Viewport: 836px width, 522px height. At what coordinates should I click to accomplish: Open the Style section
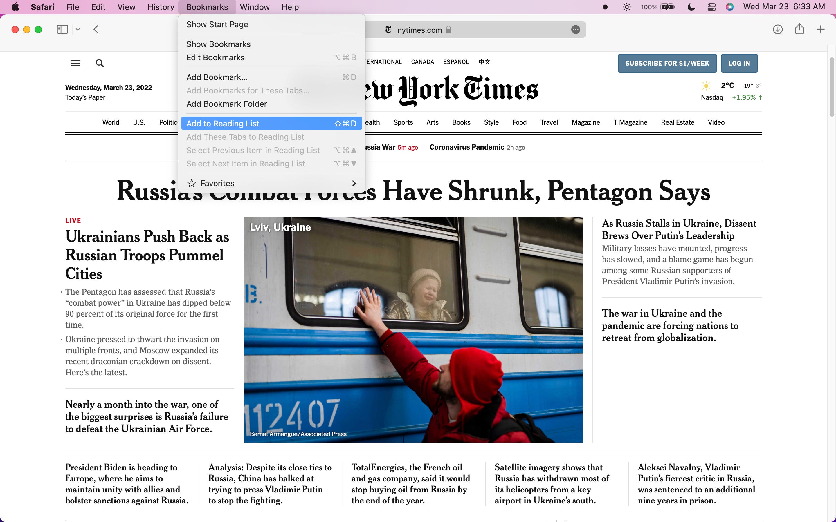[491, 122]
